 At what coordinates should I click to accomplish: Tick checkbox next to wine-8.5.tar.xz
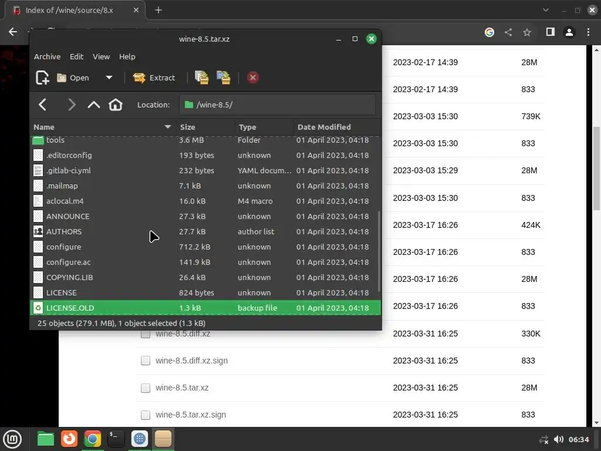tap(146, 388)
